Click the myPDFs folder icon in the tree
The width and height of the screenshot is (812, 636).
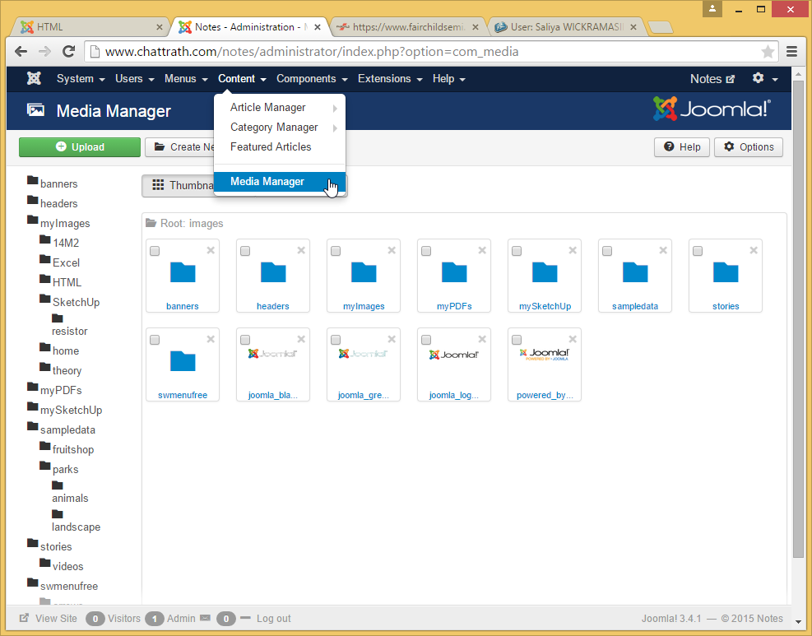33,388
